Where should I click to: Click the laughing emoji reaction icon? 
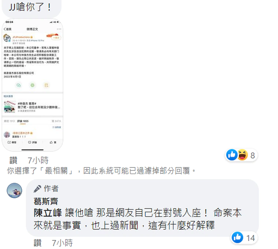(242, 155)
